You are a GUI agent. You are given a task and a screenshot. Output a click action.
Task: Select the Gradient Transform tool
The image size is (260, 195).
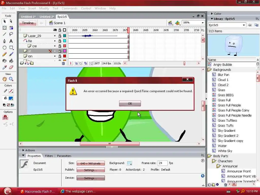[x=11, y=28]
